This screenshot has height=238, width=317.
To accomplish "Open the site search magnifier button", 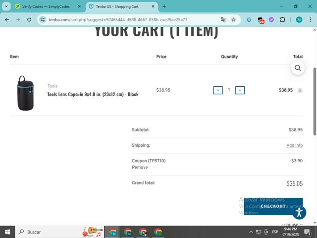I will [x=298, y=68].
